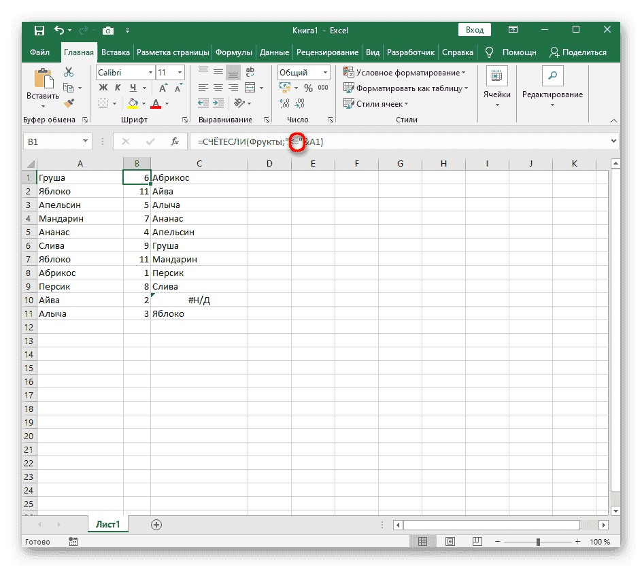Image resolution: width=642 pixels, height=569 pixels.
Task: Click the Вход sign-in button
Action: click(x=475, y=30)
